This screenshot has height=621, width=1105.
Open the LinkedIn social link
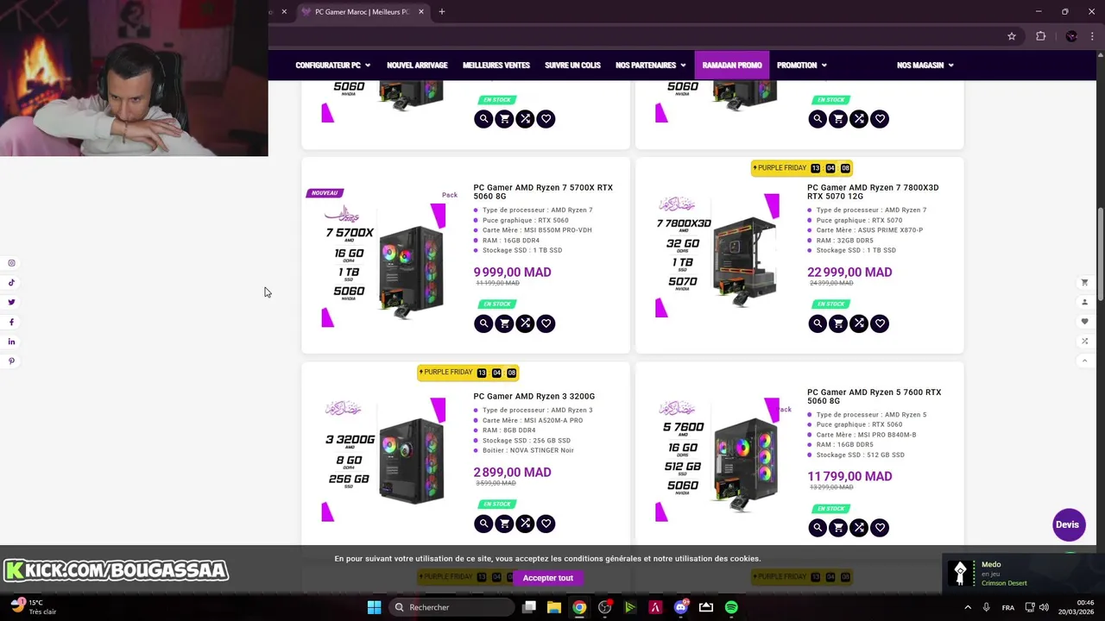pyautogui.click(x=11, y=342)
